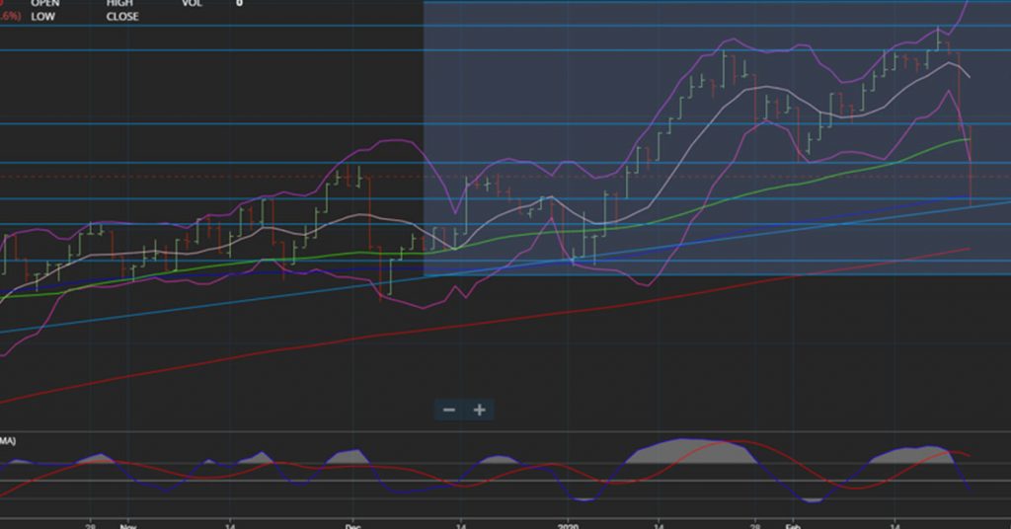Image resolution: width=1011 pixels, height=529 pixels.
Task: Select the 2020 marker on date axis
Action: [x=567, y=526]
